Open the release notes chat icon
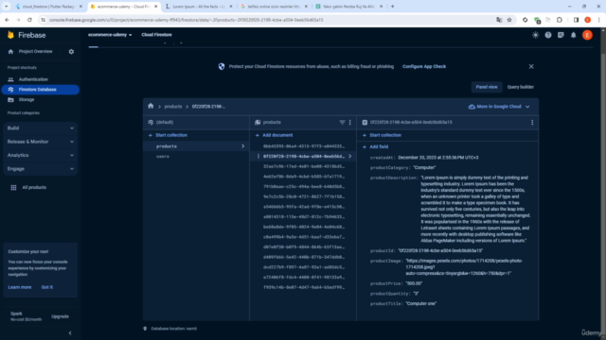Image resolution: width=606 pixels, height=340 pixels. pos(561,35)
